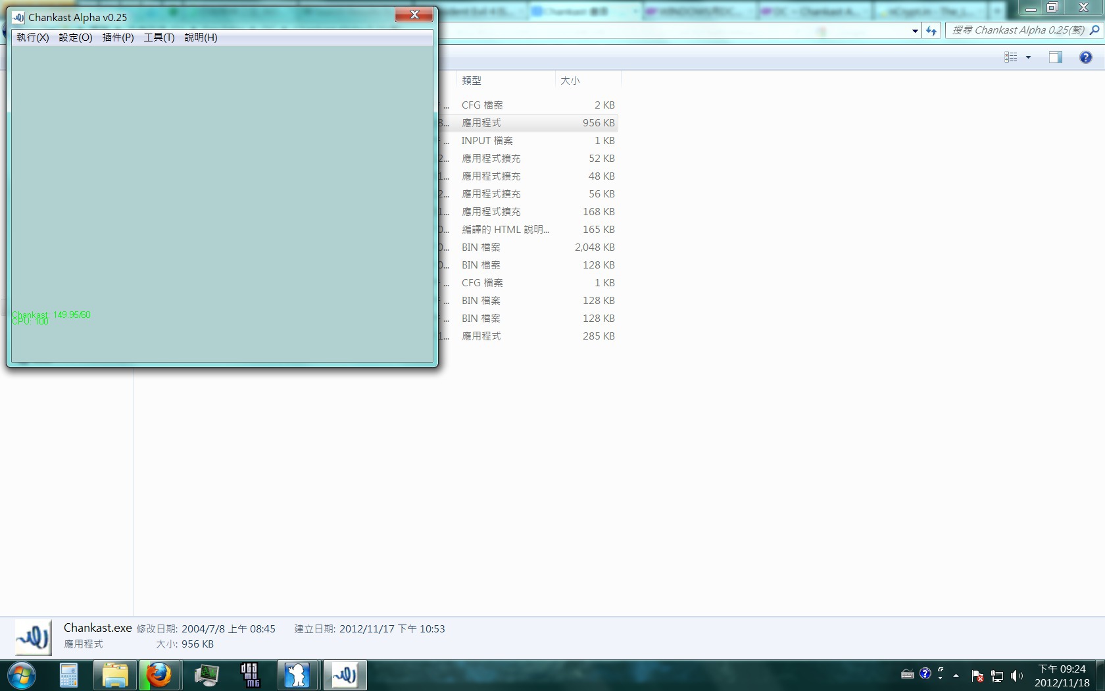Viewport: 1105px width, 691px height.
Task: Open the clock showing 下午 09:24
Action: (1062, 676)
